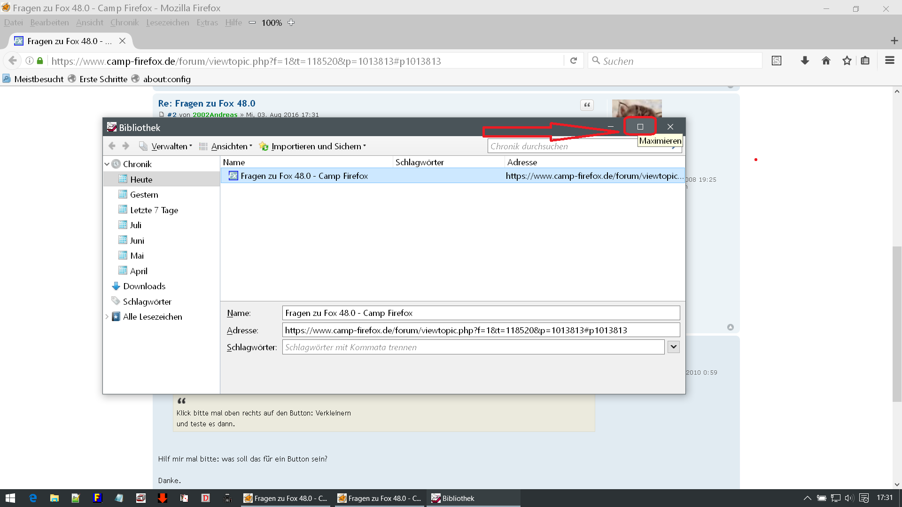Click the bookmarks list clipboard icon
902x507 pixels.
[x=865, y=61]
